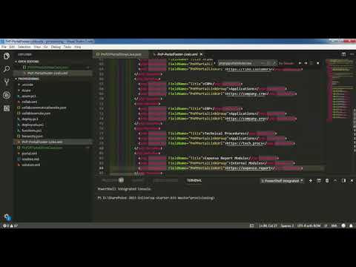Change encoding via UTF-8 with BOM item
The width and height of the screenshot is (356, 267).
point(309,225)
